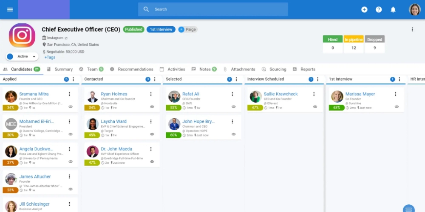The width and height of the screenshot is (425, 212).
Task: Open Marissa Mayer candidate name link
Action: (360, 94)
